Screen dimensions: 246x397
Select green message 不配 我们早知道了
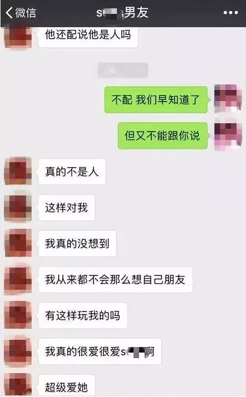(157, 100)
